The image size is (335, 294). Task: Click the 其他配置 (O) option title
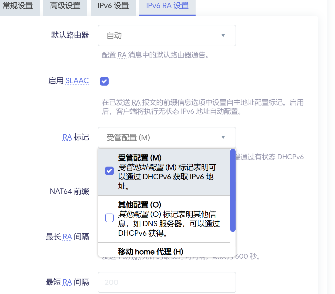pyautogui.click(x=140, y=205)
